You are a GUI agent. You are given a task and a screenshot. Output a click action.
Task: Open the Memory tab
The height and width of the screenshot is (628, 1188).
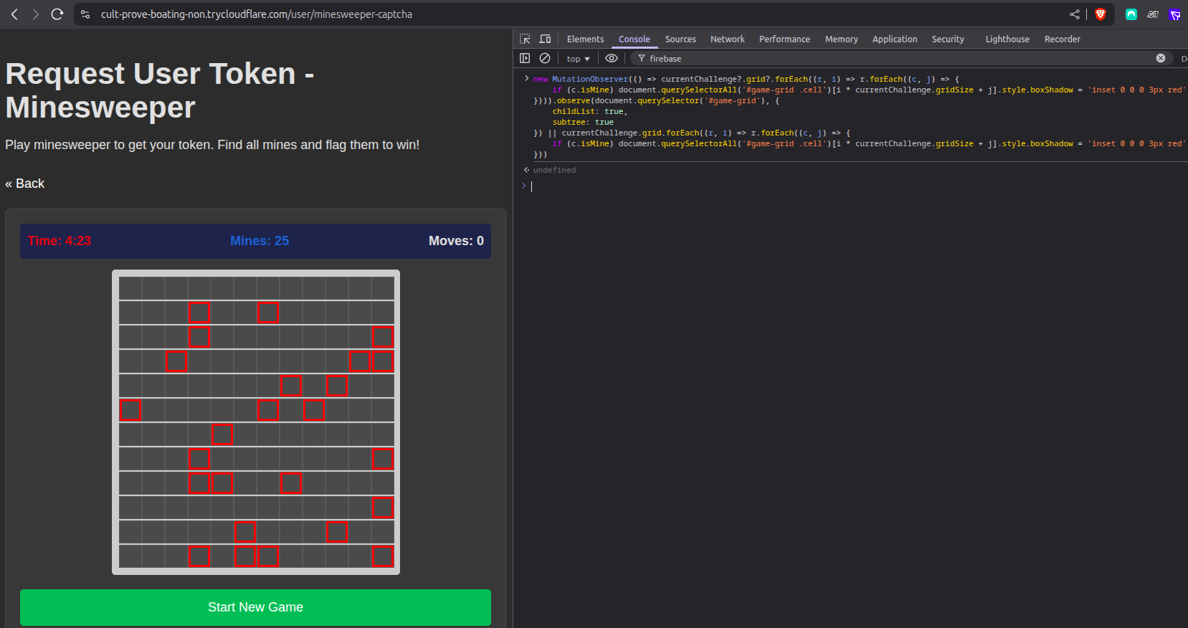tap(842, 39)
